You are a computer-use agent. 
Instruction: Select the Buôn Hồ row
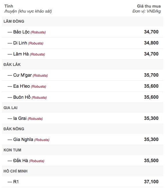tap(83, 97)
